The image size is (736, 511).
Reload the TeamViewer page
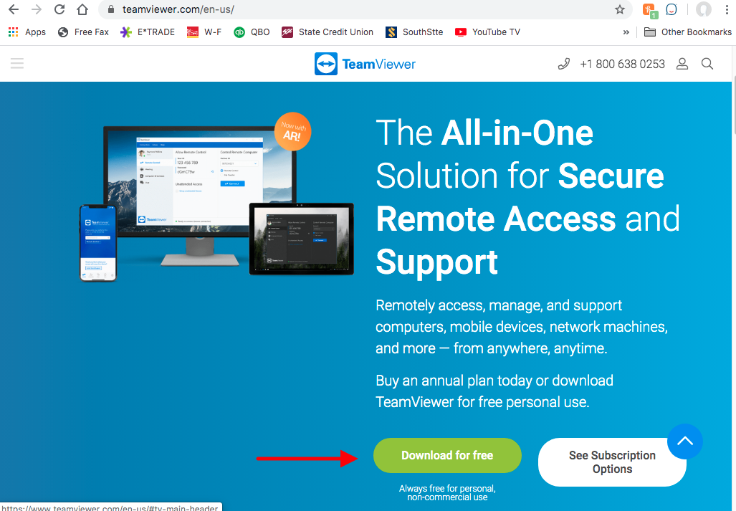coord(59,9)
